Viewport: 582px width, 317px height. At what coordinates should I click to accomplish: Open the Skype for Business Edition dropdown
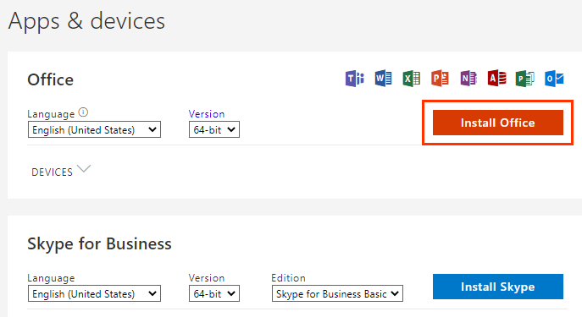click(337, 293)
